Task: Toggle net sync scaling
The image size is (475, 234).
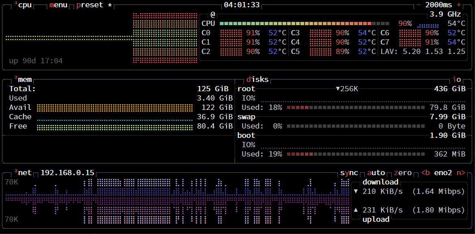Action: 349,173
